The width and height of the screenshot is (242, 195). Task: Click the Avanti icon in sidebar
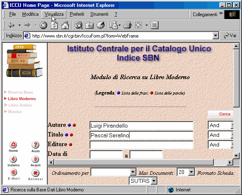click(x=35, y=159)
